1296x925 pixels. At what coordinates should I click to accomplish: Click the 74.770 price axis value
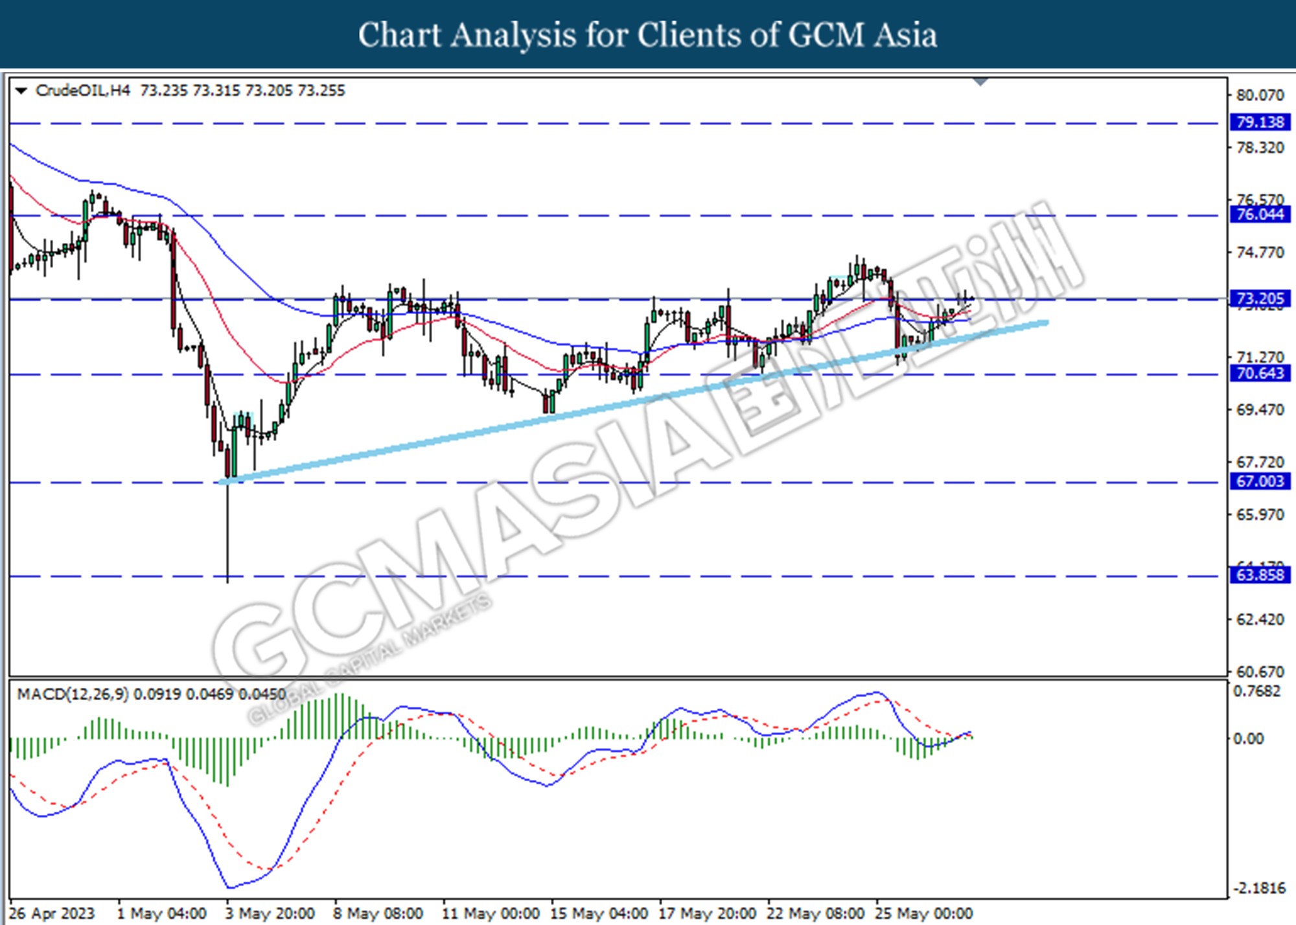tap(1260, 252)
